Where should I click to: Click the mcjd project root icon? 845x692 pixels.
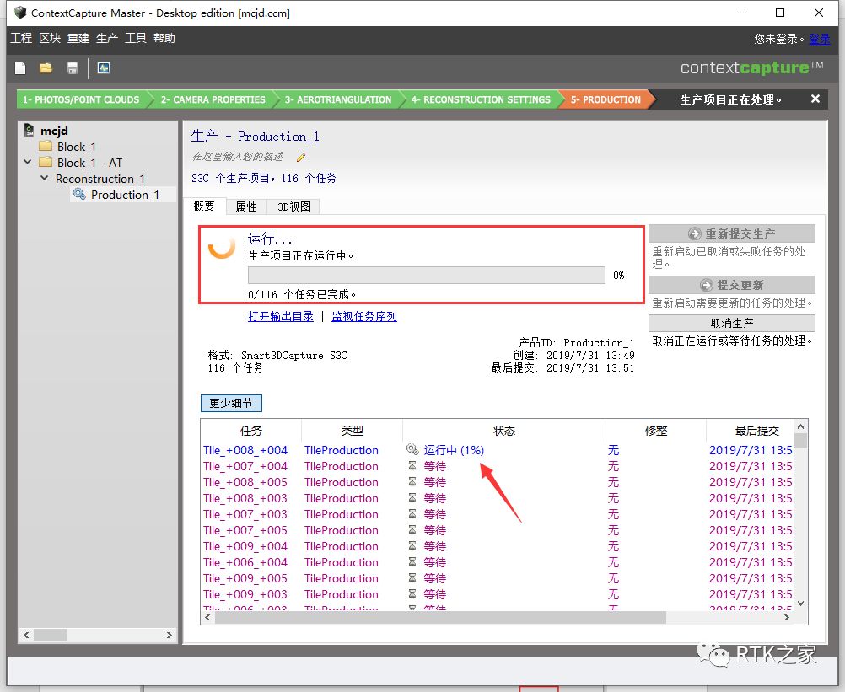click(30, 130)
